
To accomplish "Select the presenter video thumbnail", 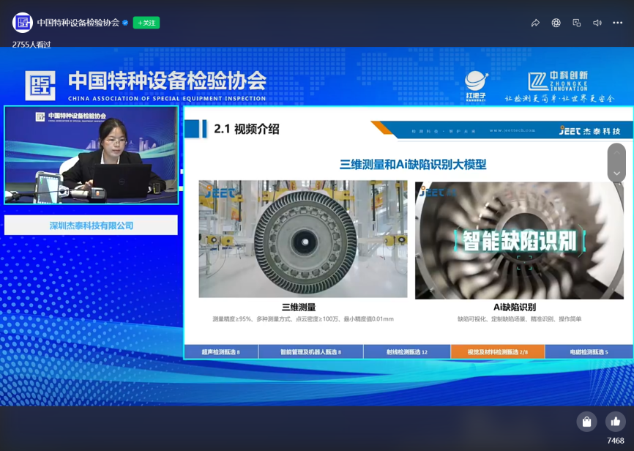I will pyautogui.click(x=90, y=154).
